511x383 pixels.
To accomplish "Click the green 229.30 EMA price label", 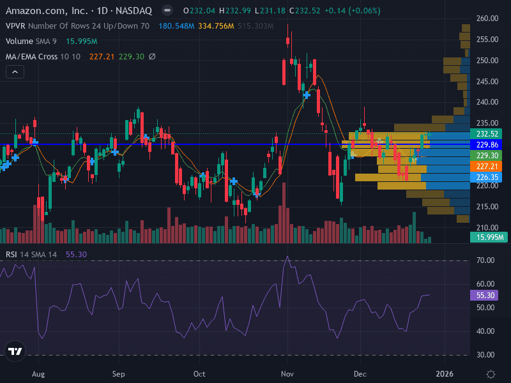I will point(486,155).
